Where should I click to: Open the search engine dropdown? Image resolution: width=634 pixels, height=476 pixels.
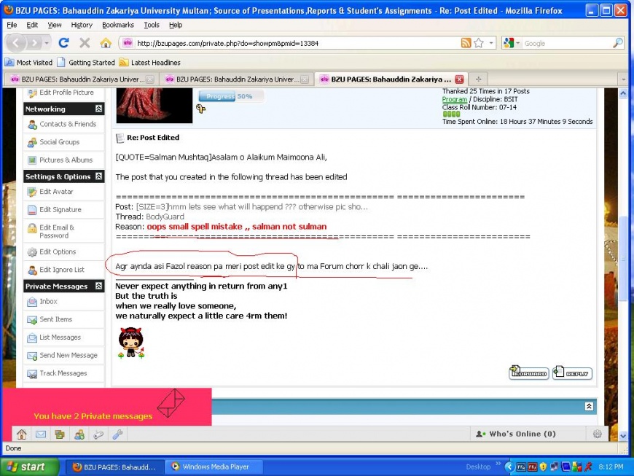(x=511, y=43)
